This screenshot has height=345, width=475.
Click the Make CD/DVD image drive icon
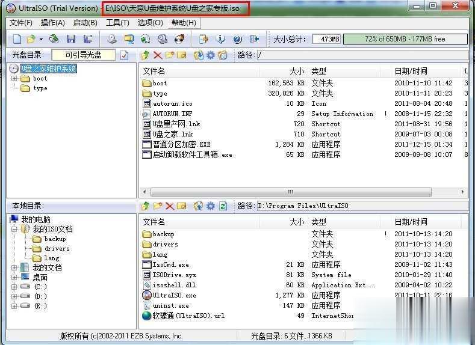[112, 39]
